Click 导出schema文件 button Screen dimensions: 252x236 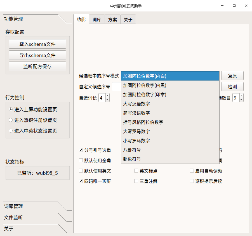37,55
